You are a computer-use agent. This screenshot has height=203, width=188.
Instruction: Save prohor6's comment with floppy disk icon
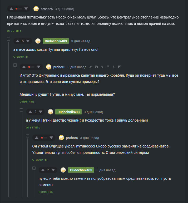click(96, 67)
